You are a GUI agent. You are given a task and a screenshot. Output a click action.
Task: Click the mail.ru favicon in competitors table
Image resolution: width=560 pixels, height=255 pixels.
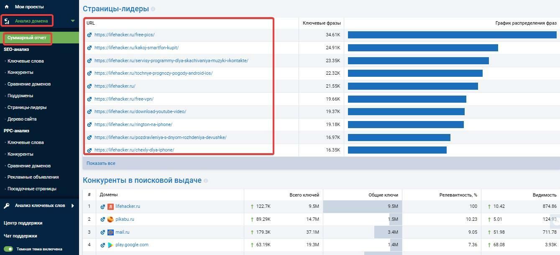click(x=110, y=232)
